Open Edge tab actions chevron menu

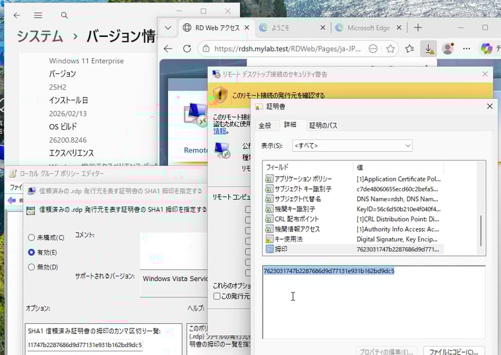point(168,28)
